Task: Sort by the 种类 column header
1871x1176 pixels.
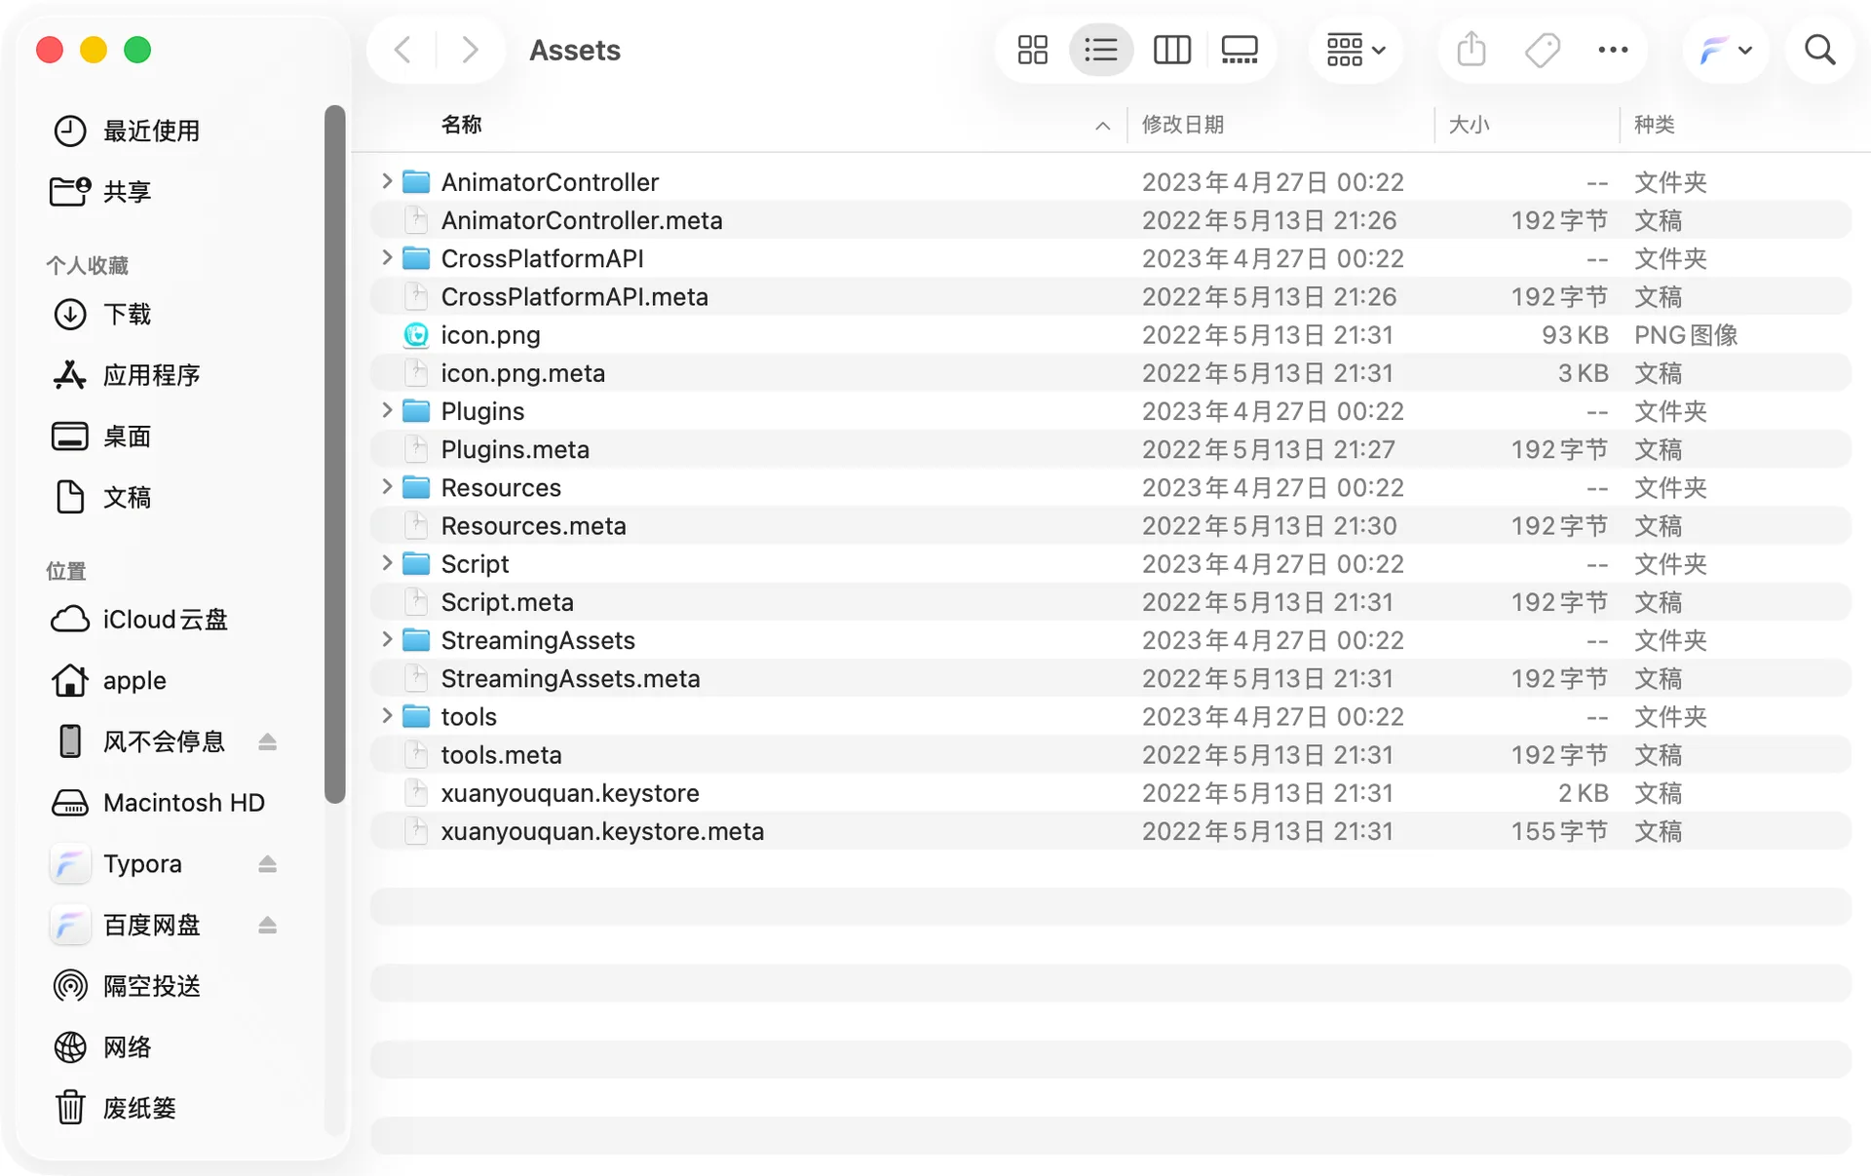Action: (x=1654, y=125)
